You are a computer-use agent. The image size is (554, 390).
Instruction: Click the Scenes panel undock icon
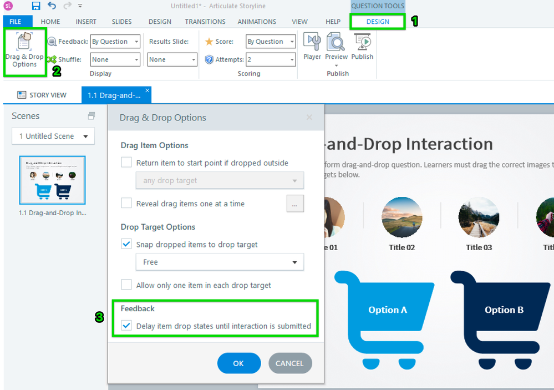[91, 115]
